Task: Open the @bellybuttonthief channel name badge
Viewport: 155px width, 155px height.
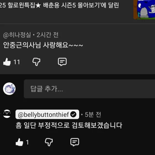Action: (47, 114)
